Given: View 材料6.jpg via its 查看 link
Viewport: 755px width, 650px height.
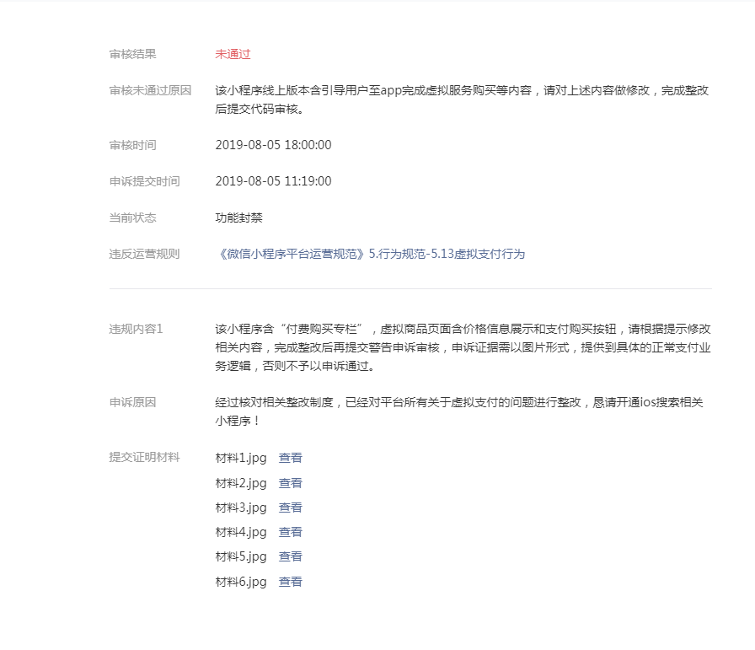Looking at the screenshot, I should (x=291, y=582).
